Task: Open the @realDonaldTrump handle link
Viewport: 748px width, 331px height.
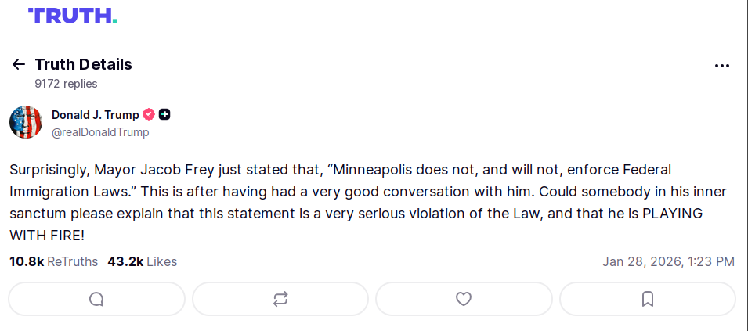Action: click(x=100, y=132)
